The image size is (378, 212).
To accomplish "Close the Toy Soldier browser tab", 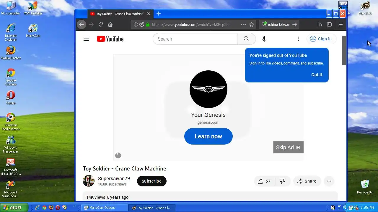I will (x=149, y=14).
